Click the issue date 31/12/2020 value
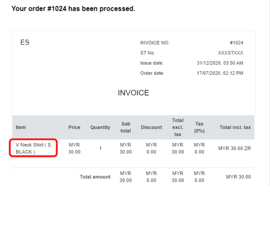Viewport: 270px width, 227px height. coord(220,63)
